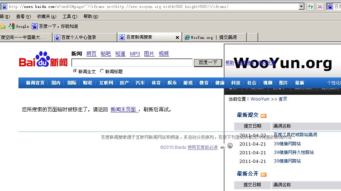Image resolution: width=341 pixels, height=191 pixels.
Task: Click the Baidu 新闻 logo
Action: pyautogui.click(x=43, y=59)
